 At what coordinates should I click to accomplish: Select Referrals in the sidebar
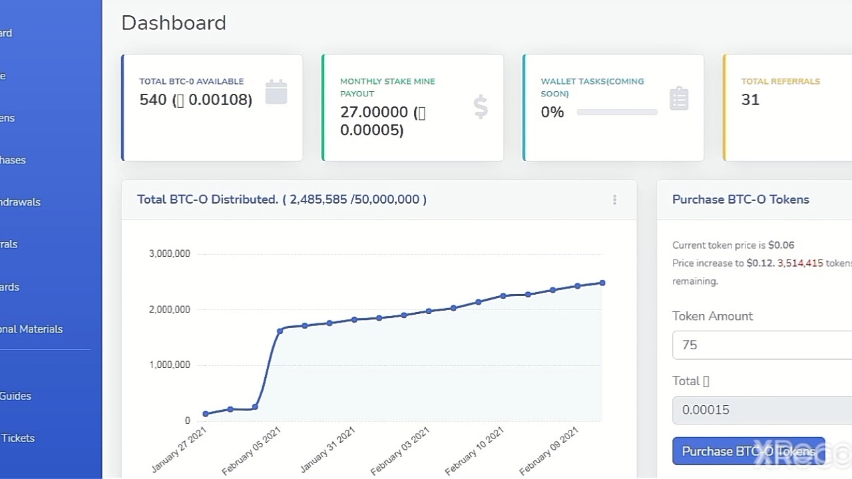(x=9, y=244)
